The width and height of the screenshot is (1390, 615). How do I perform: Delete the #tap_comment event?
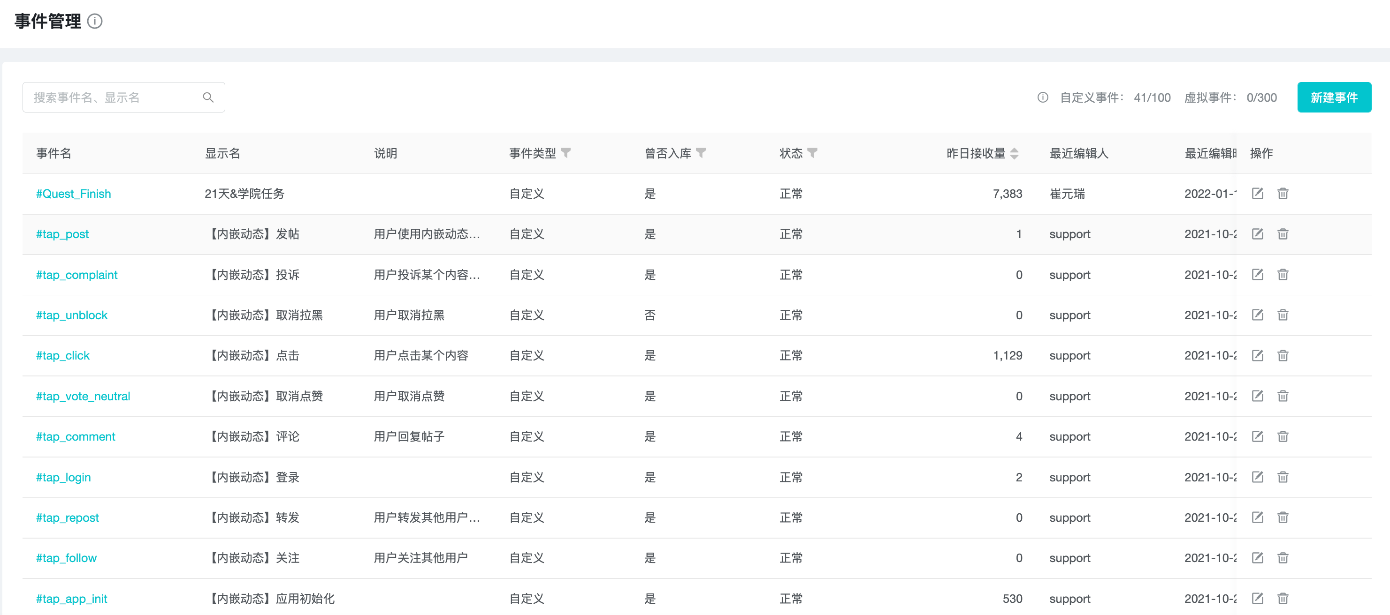point(1283,436)
